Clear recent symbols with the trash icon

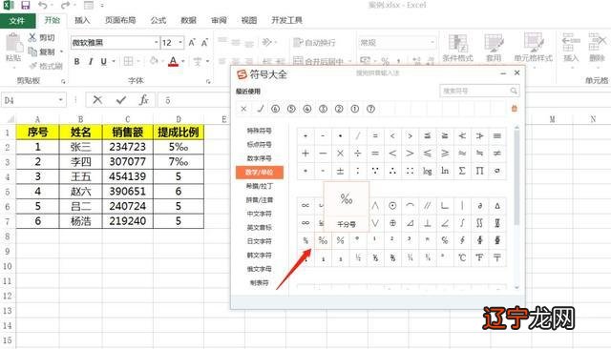pyautogui.click(x=514, y=109)
